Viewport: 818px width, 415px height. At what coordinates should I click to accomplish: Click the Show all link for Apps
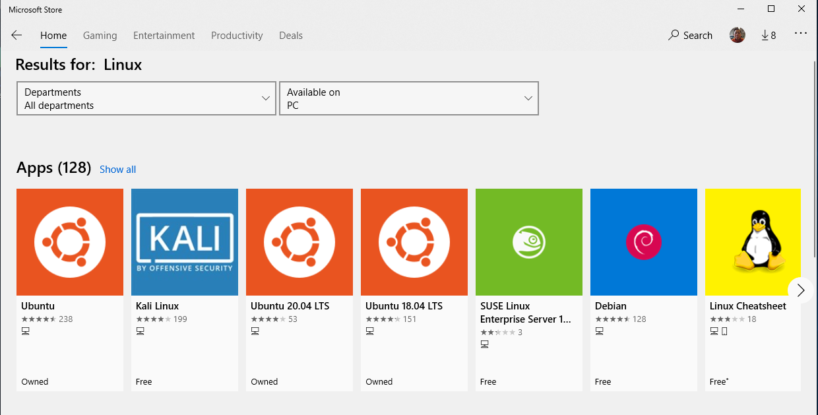(x=117, y=170)
